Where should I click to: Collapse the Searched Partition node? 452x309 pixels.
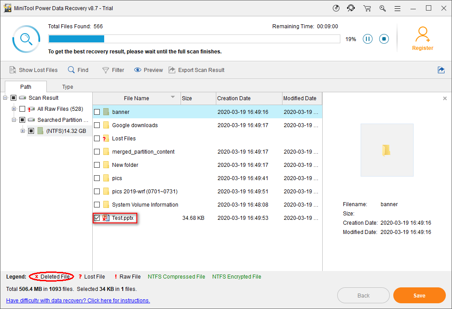pos(14,120)
